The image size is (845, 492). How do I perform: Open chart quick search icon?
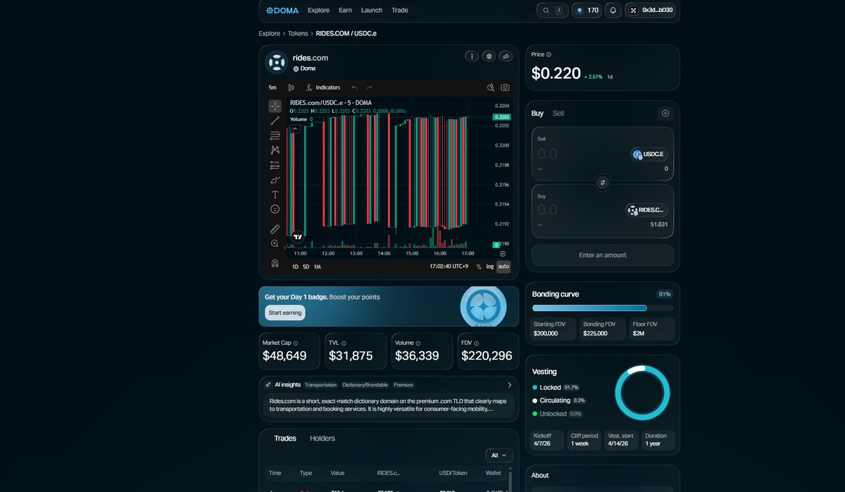[491, 87]
